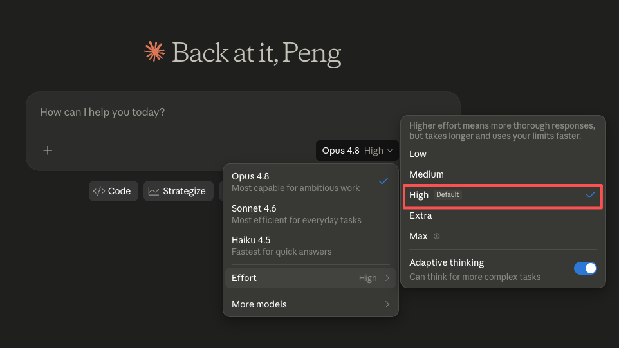
Task: Open the Opus 4.8 High model dropdown
Action: [x=357, y=151]
